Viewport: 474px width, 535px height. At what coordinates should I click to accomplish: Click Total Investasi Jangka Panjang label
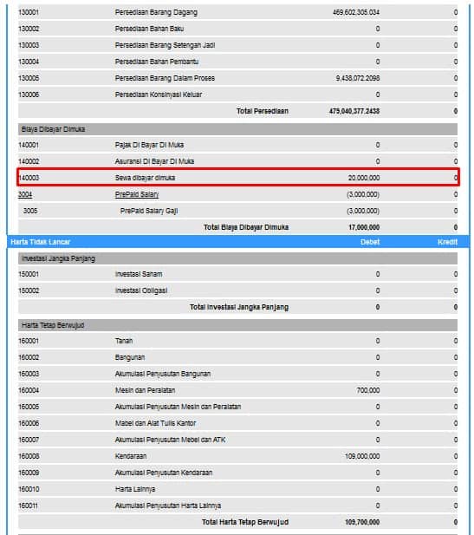pos(239,307)
